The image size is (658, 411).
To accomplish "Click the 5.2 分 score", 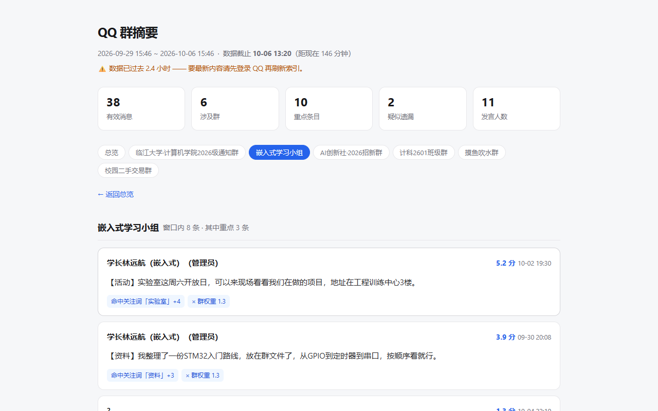I will point(505,263).
